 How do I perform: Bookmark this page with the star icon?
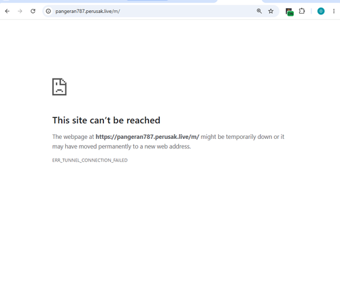tap(271, 11)
